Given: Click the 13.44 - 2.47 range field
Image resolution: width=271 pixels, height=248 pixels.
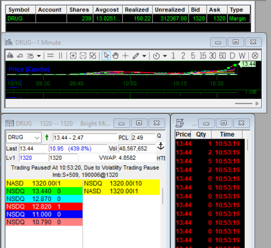Looking at the screenshot, I should coord(85,138).
